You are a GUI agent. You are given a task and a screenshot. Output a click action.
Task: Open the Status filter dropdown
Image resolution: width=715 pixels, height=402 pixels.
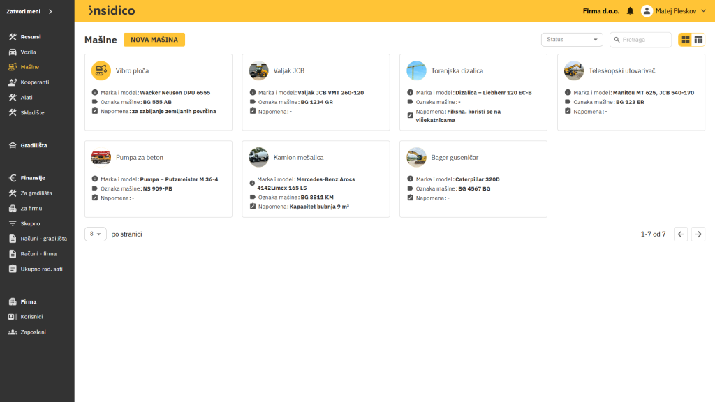pos(572,40)
